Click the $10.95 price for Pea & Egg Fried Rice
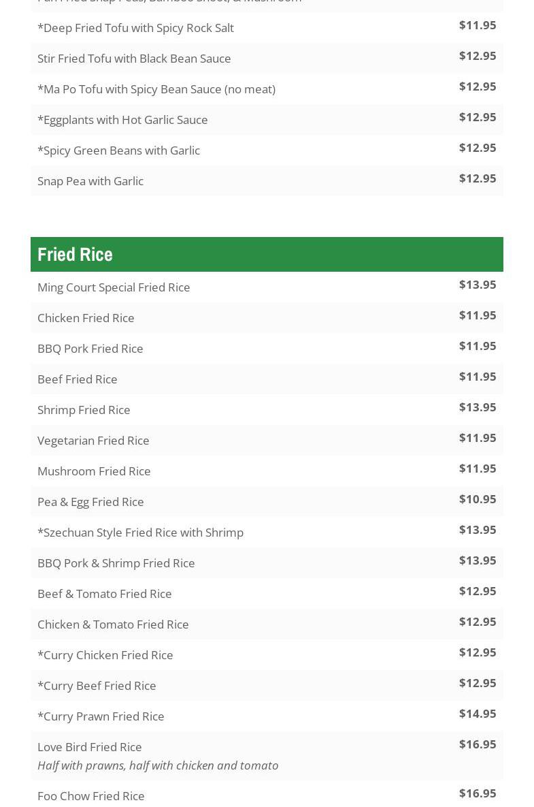The width and height of the screenshot is (534, 807). pos(478,499)
